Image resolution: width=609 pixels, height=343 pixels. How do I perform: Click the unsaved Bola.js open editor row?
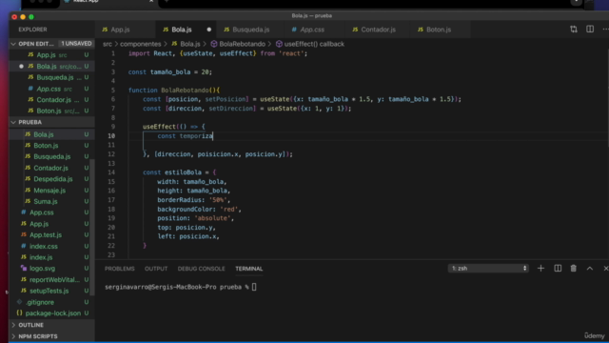click(x=51, y=66)
